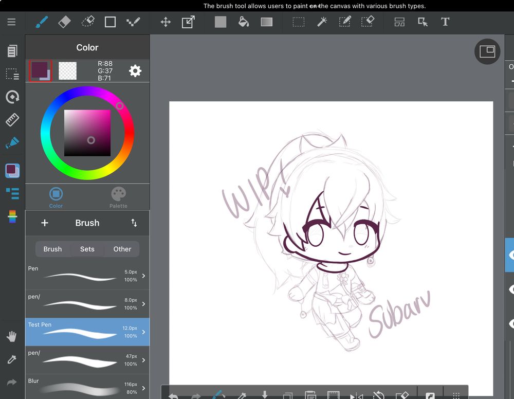Select the square Shape tool
Image resolution: width=514 pixels, height=399 pixels.
(110, 22)
